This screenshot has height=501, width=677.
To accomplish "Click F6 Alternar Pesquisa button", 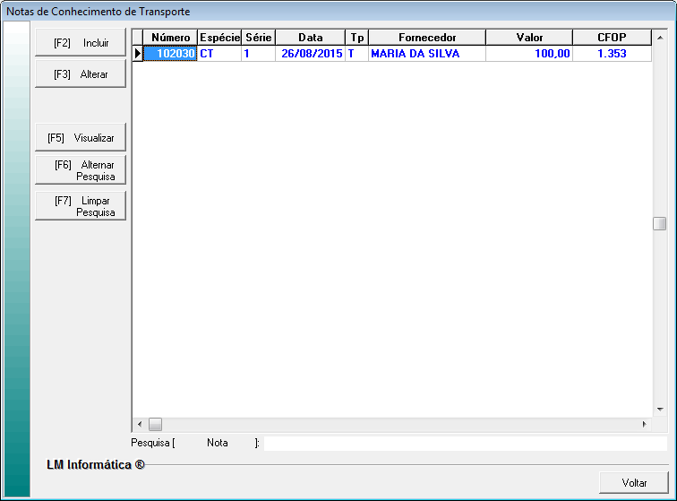I will pos(81,170).
